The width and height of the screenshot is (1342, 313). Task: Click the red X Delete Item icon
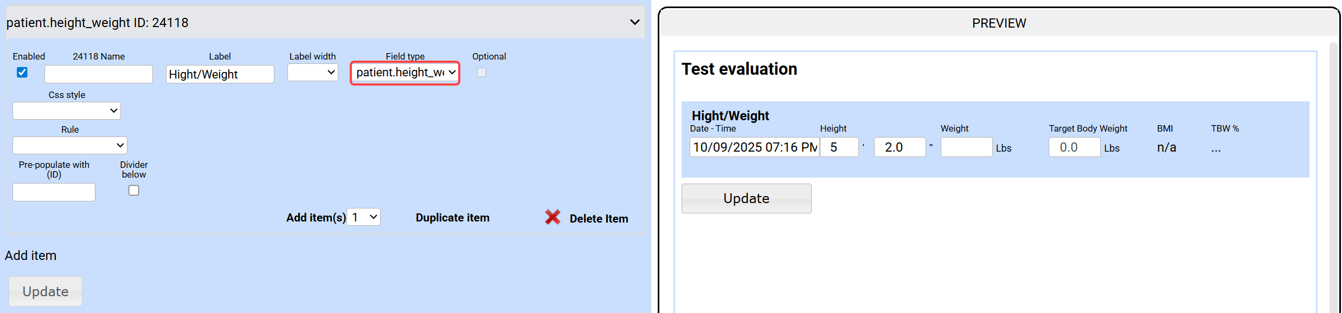tap(553, 217)
